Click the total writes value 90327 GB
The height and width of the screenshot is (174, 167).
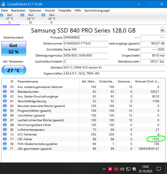tap(153, 43)
